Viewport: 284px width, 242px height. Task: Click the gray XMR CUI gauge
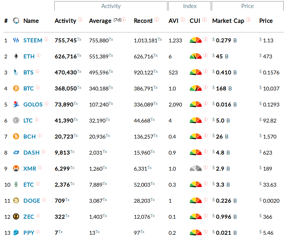pos(195,168)
